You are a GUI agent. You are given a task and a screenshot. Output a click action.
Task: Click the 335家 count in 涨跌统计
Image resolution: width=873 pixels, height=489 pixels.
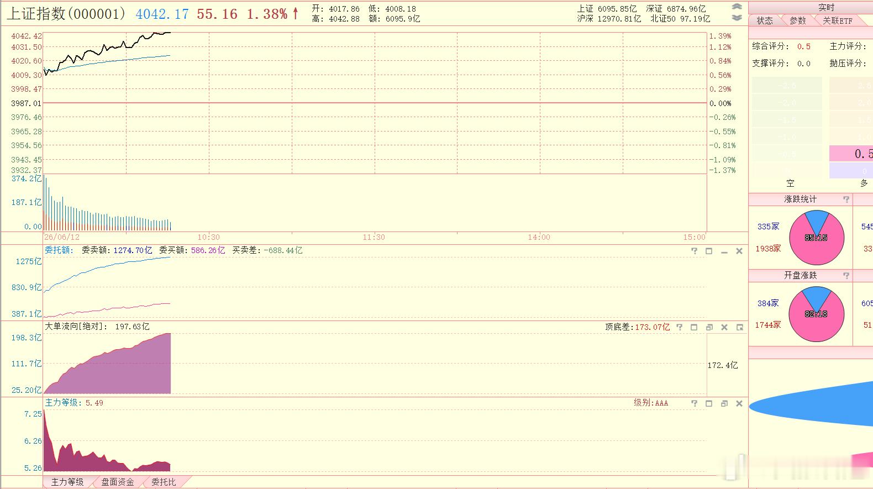768,227
